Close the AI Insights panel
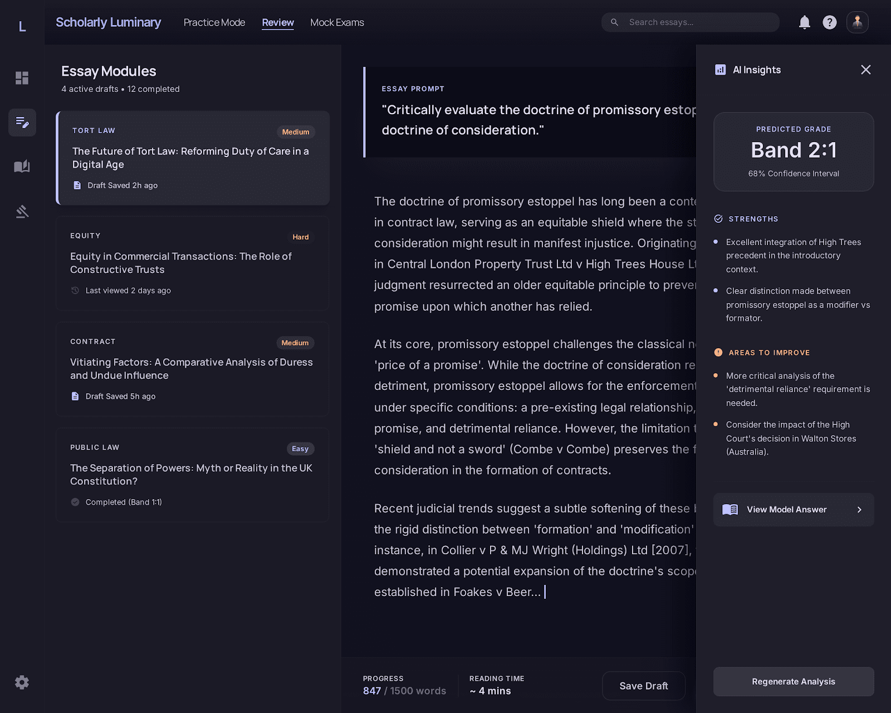 pyautogui.click(x=865, y=70)
